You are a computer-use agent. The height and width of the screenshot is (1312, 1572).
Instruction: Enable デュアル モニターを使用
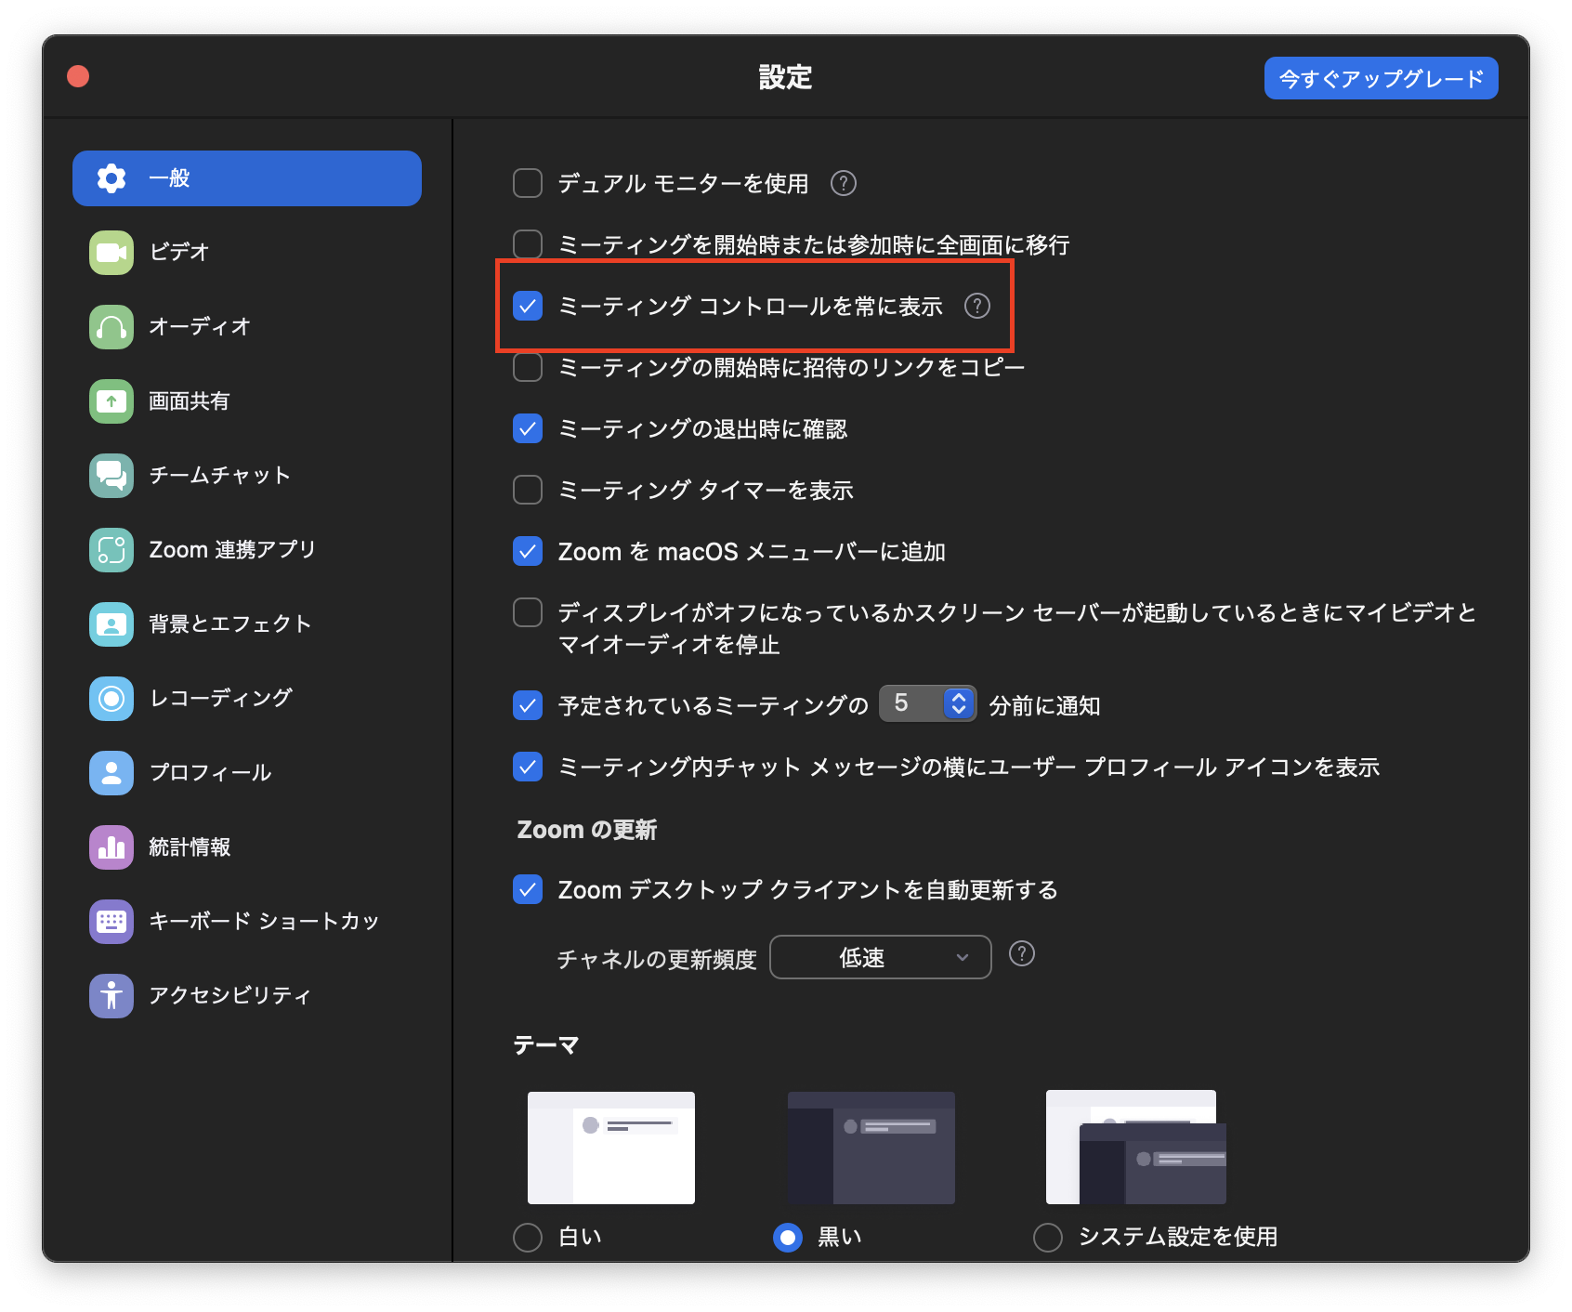click(527, 183)
